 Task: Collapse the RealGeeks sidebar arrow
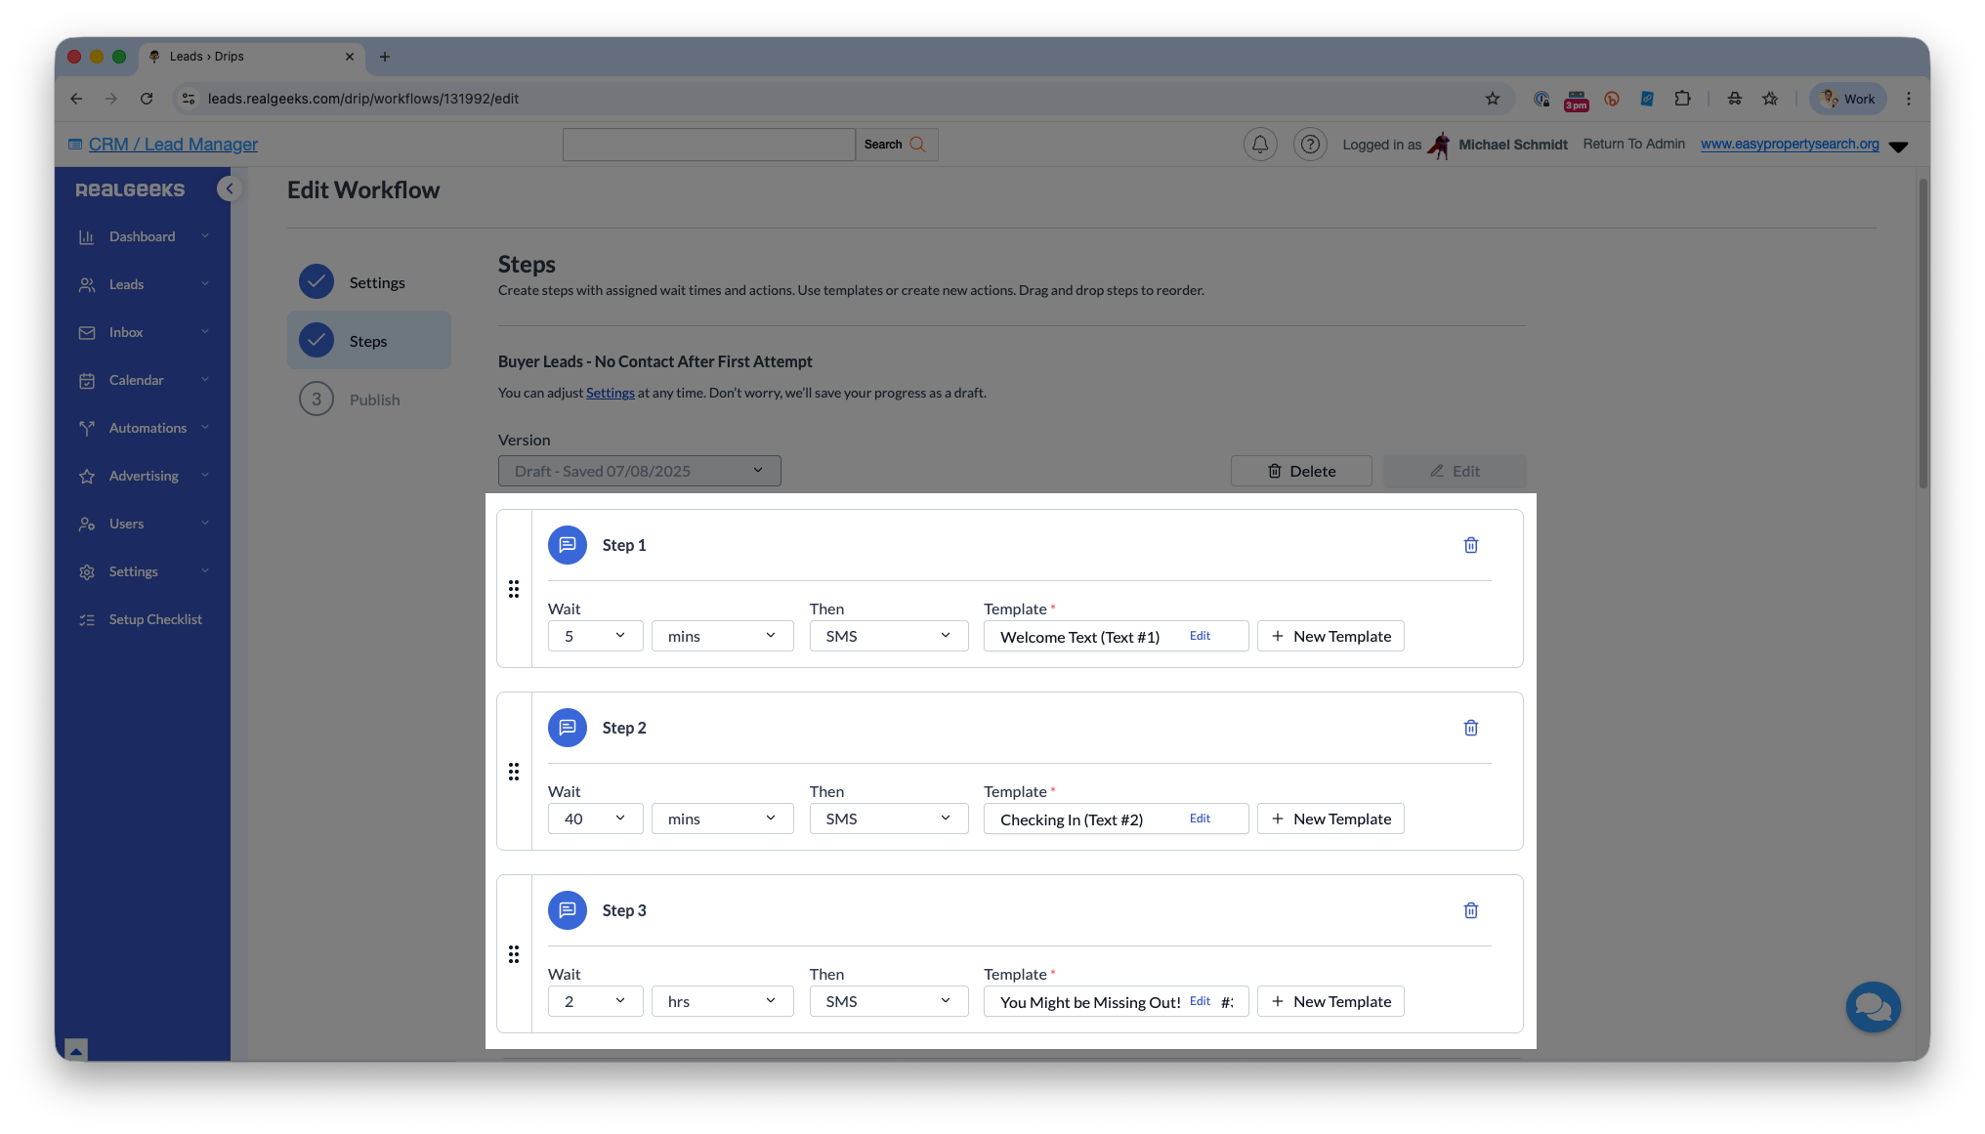[229, 189]
